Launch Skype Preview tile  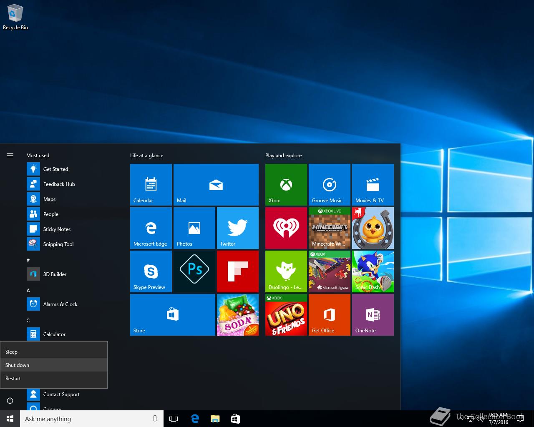pos(151,271)
